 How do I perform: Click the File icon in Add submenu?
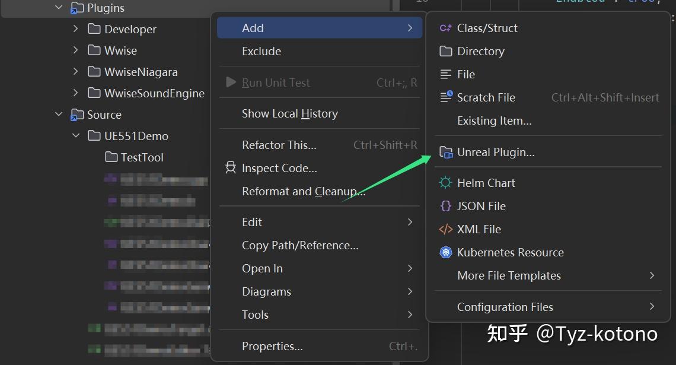point(445,74)
